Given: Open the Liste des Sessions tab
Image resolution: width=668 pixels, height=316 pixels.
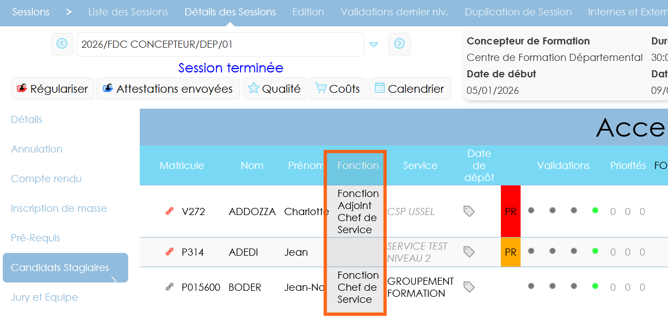Looking at the screenshot, I should (128, 12).
